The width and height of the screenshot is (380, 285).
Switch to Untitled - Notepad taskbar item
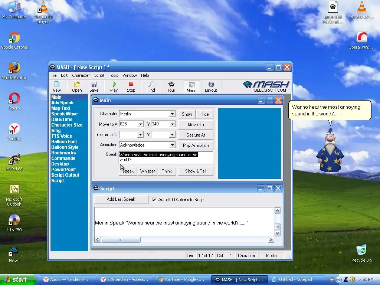click(297, 280)
